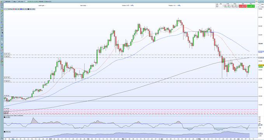The height and width of the screenshot is (140, 264).
Task: Click the Price legend entry
Action: pos(10,9)
